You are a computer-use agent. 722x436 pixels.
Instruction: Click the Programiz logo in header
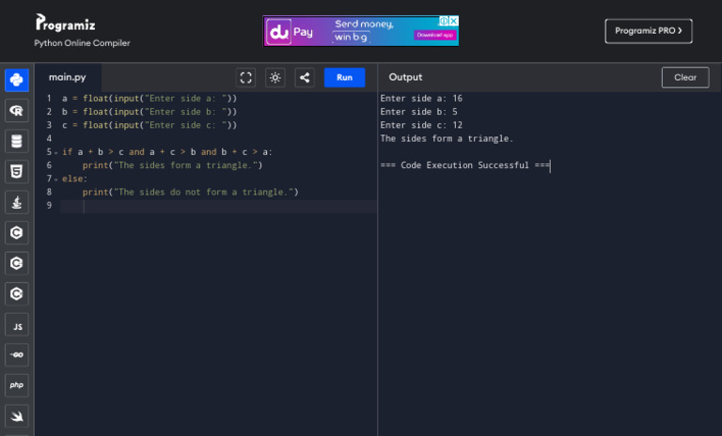tap(66, 23)
